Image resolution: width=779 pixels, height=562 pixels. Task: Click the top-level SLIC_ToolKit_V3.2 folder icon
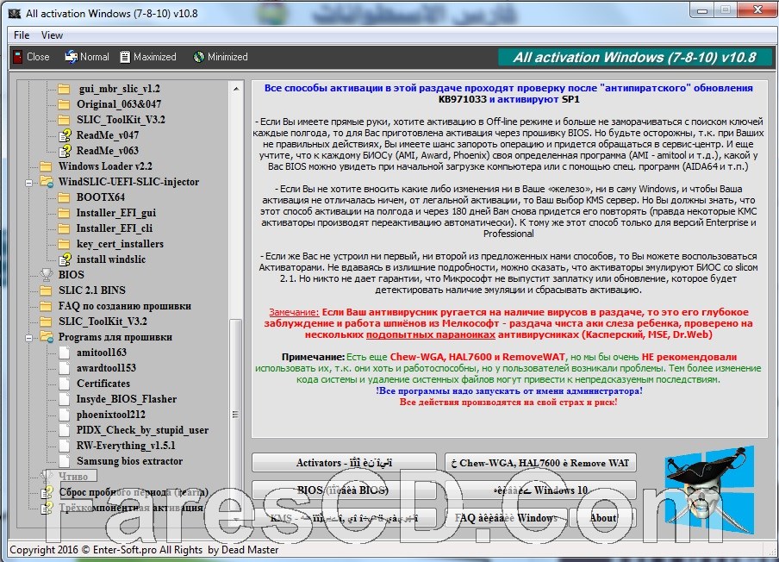(46, 322)
